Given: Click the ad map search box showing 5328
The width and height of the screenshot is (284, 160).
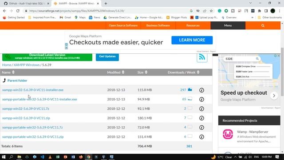Looking at the screenshot, I should point(242,59).
